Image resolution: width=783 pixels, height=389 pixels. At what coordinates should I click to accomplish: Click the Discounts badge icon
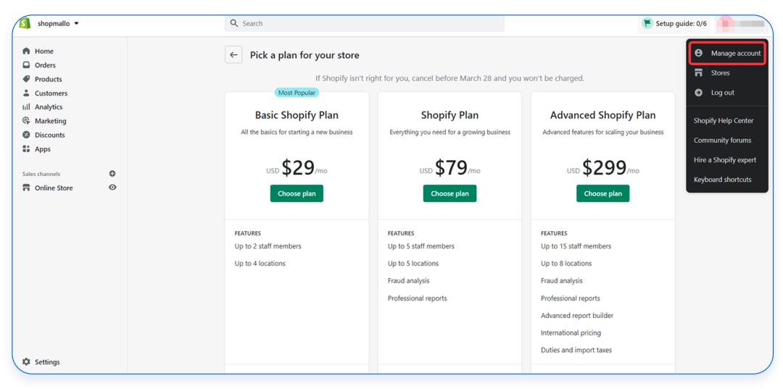27,135
